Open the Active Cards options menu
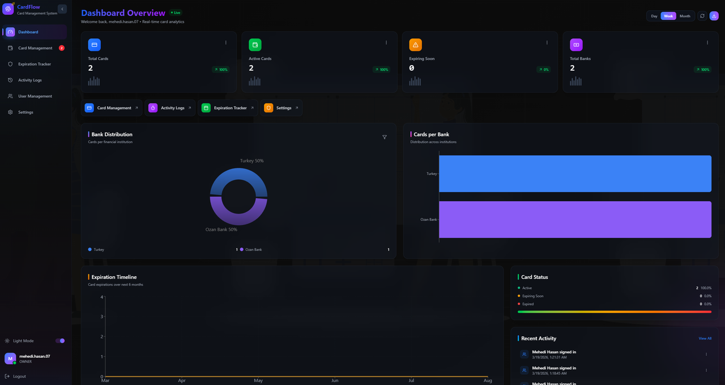The width and height of the screenshot is (725, 385). point(386,42)
